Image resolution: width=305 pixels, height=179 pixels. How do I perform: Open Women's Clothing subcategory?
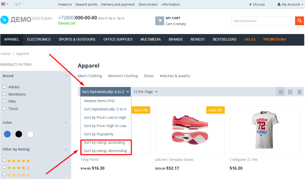123,76
